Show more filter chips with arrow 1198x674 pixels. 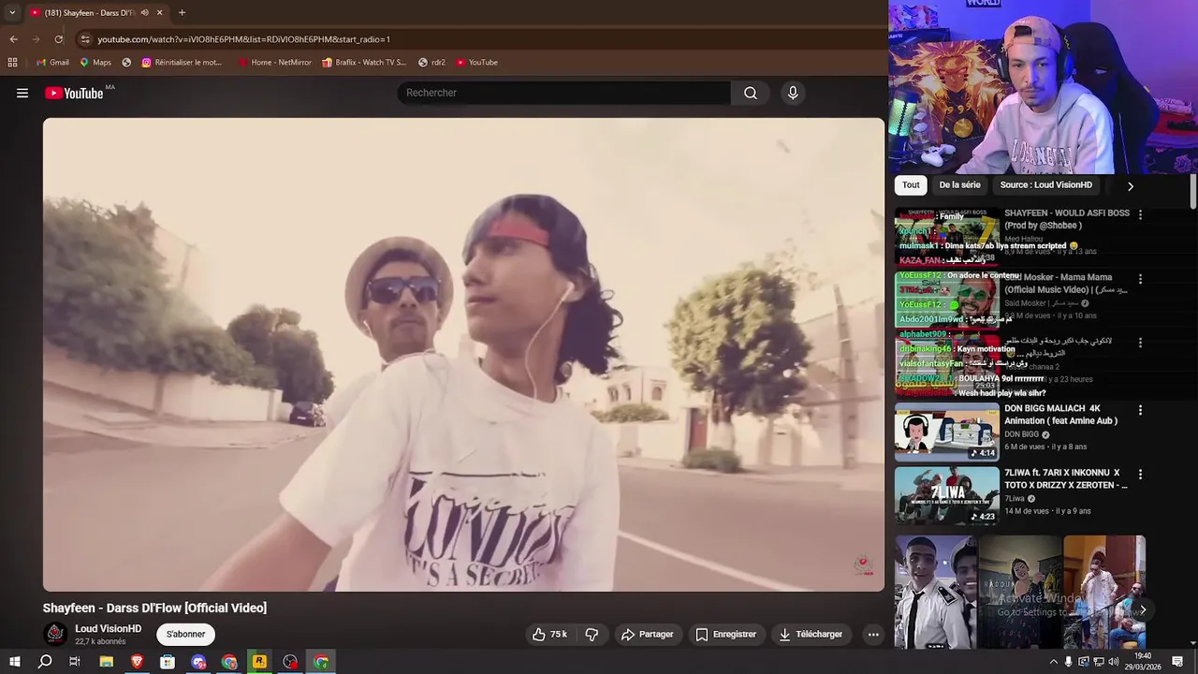(x=1130, y=186)
